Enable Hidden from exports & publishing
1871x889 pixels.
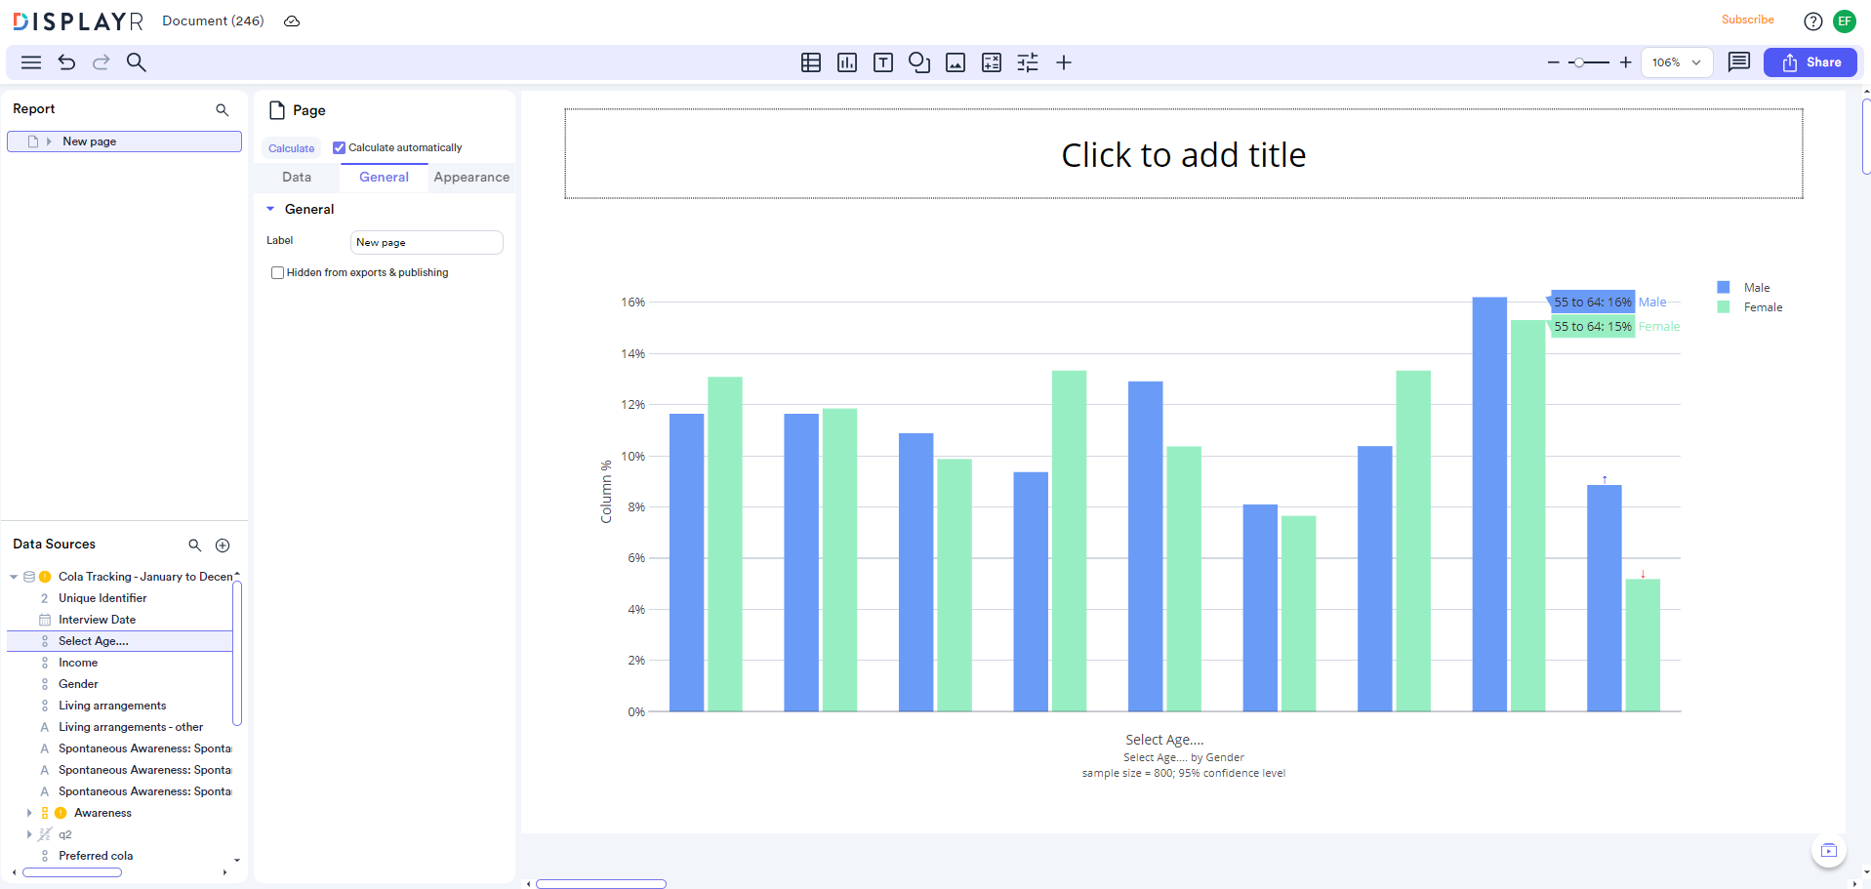click(278, 273)
